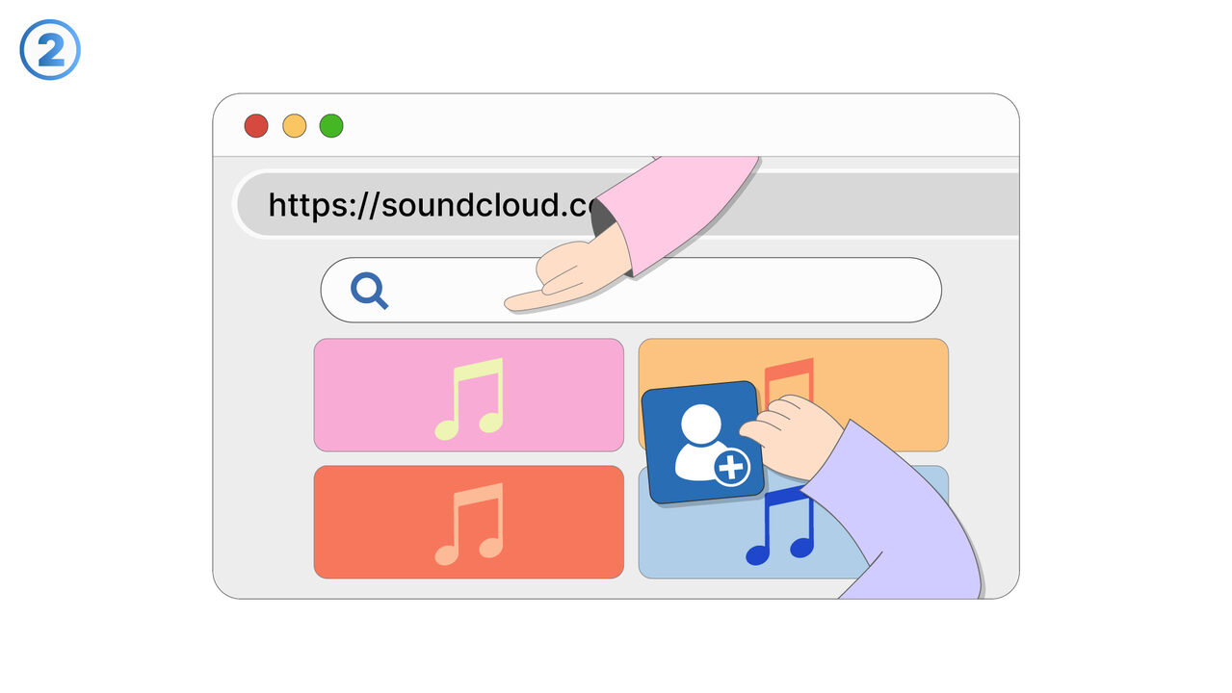Open the orange music track tile

click(886, 375)
